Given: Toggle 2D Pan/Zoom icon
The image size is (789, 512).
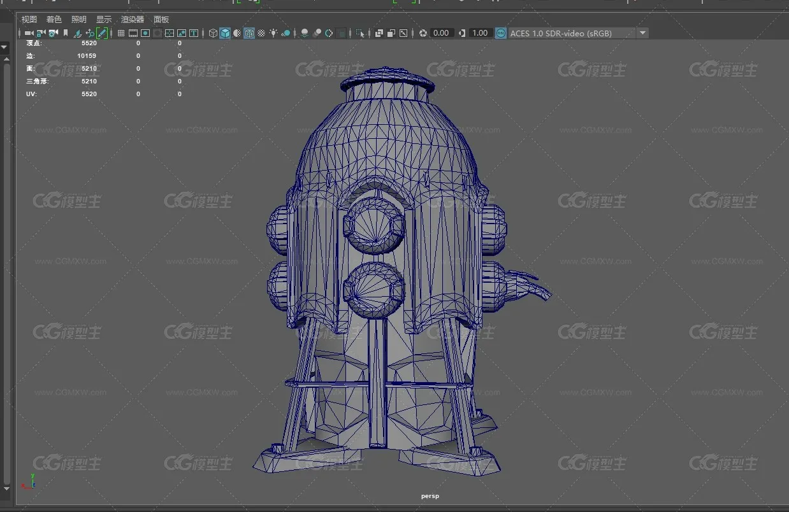Looking at the screenshot, I should click(90, 33).
